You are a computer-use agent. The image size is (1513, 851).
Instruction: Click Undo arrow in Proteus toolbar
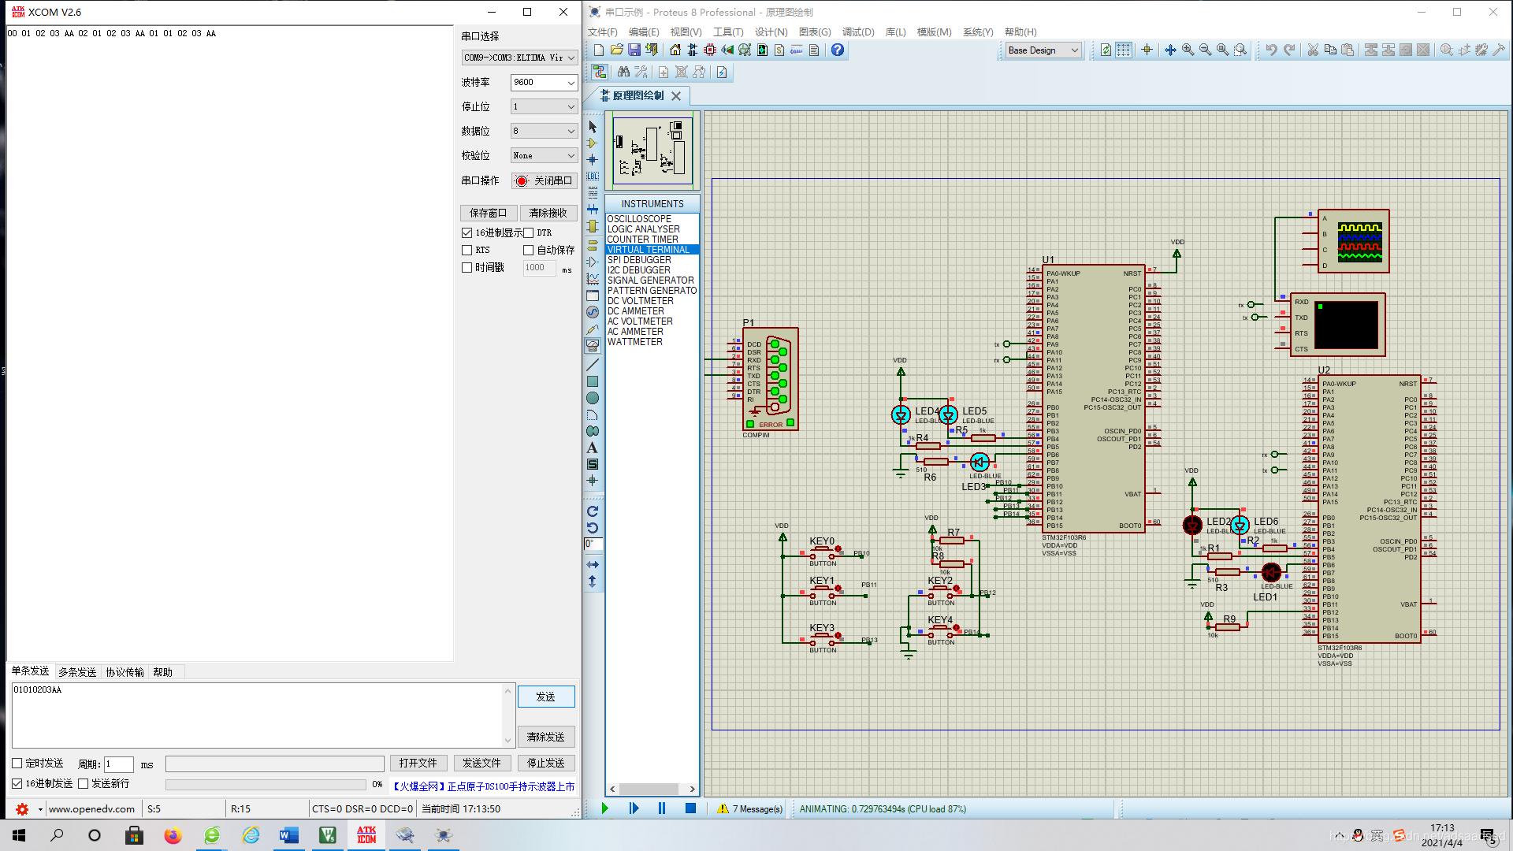[1271, 50]
